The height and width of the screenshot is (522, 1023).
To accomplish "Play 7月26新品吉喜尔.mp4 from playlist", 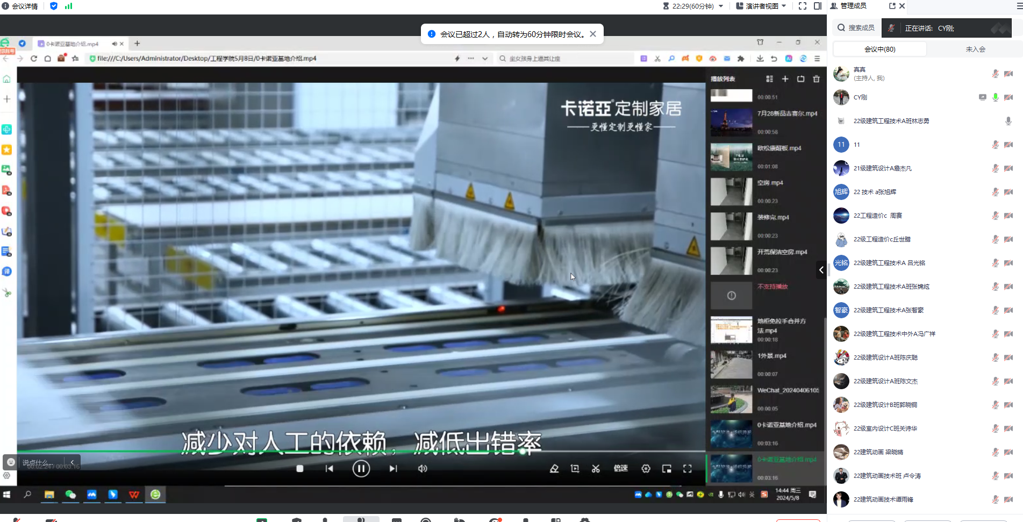I will [764, 122].
